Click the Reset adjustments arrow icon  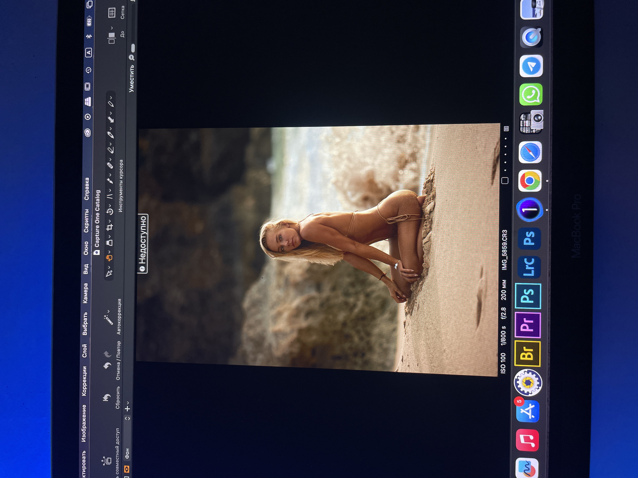coord(107,398)
